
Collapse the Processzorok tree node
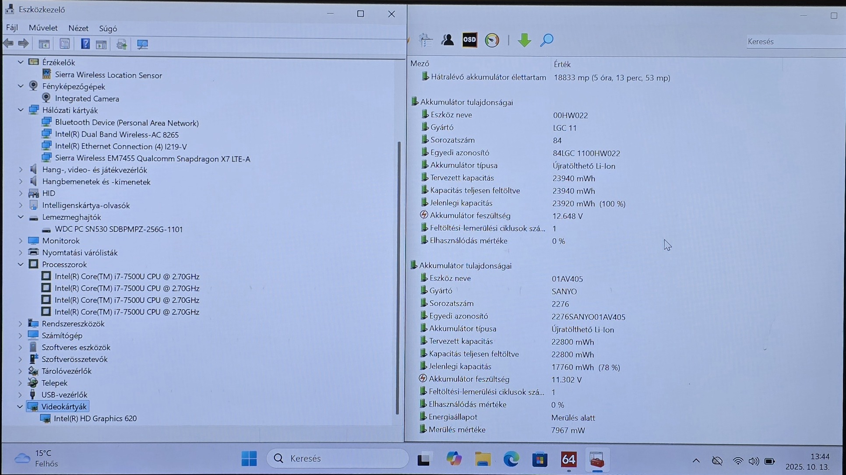click(x=21, y=264)
